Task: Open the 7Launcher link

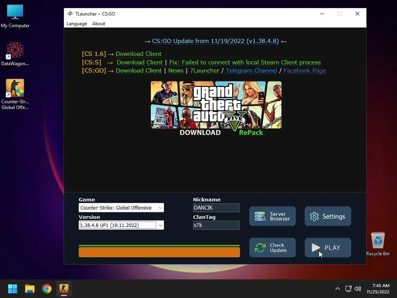Action: pos(205,71)
